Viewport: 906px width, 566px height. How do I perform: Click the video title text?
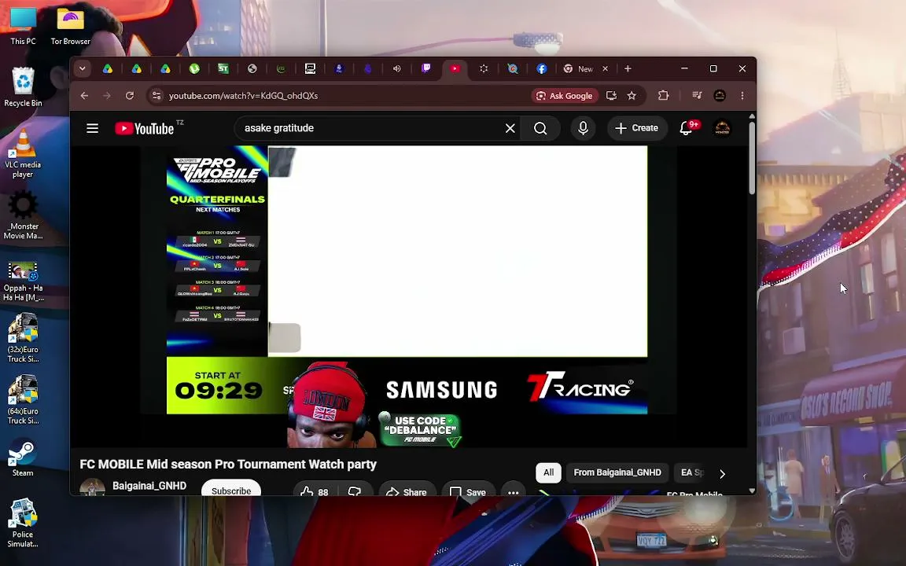(x=227, y=465)
